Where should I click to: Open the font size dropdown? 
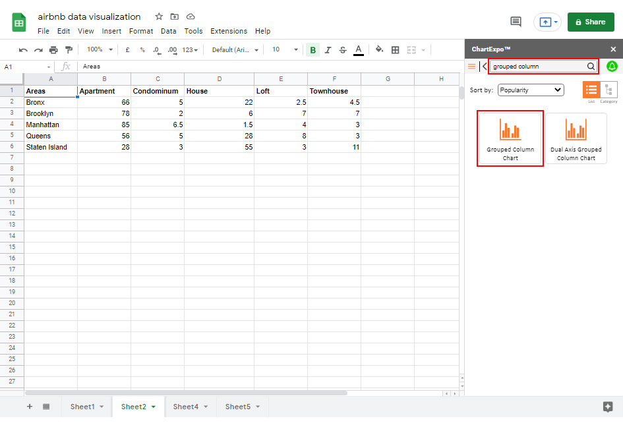[x=285, y=49]
